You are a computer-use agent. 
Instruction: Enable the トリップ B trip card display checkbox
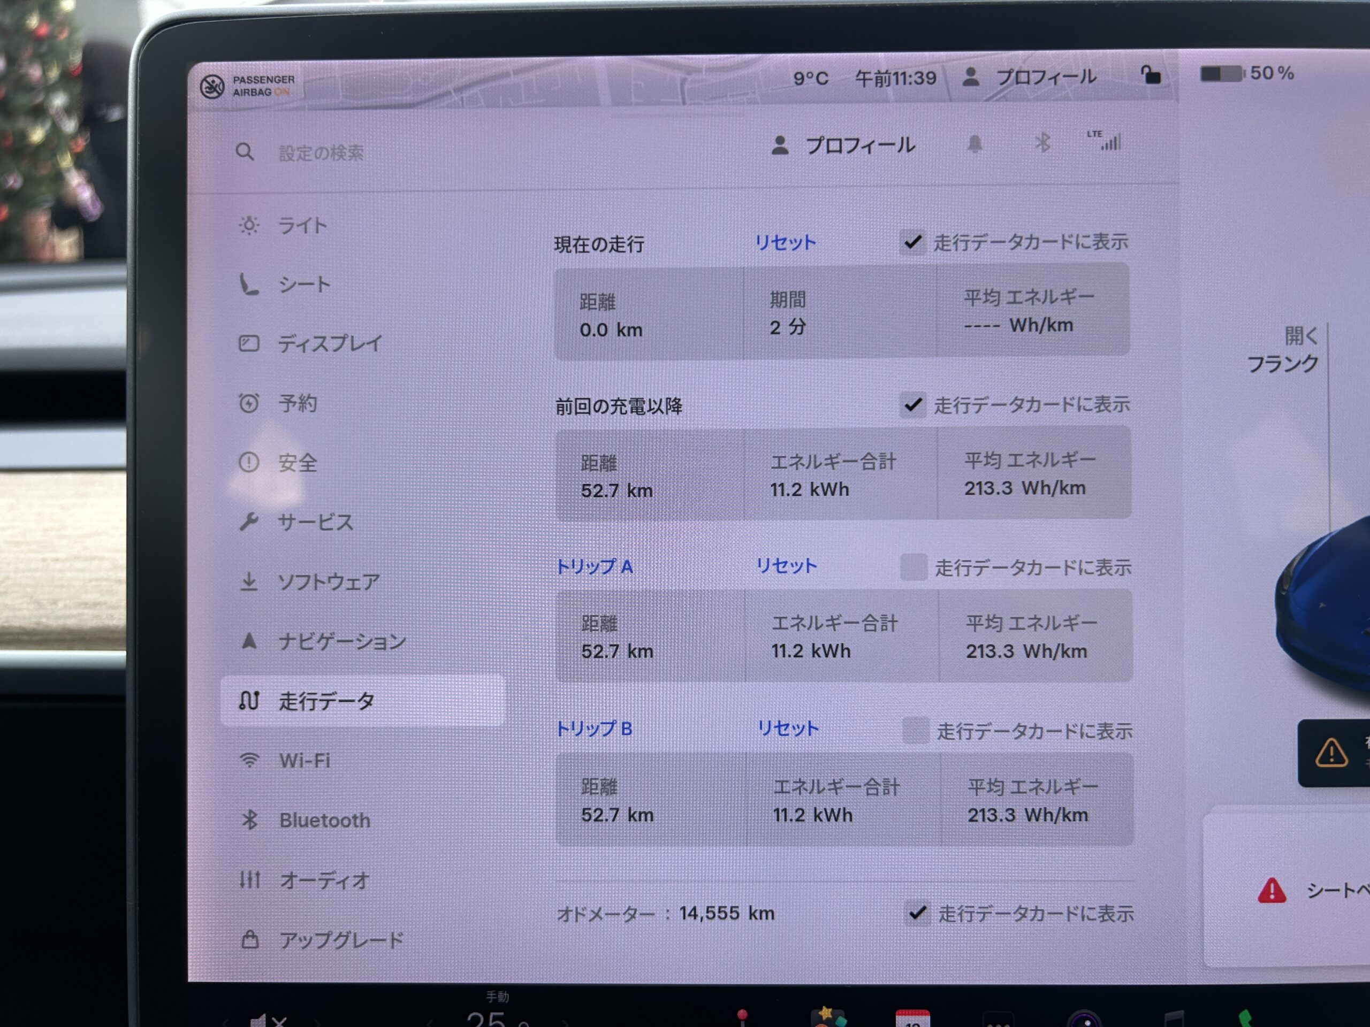coord(916,731)
